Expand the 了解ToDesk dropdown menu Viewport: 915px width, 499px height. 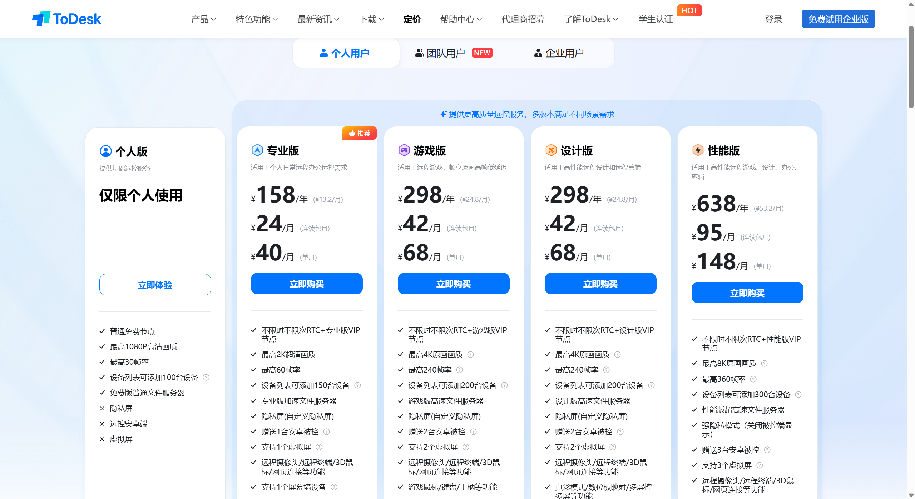pyautogui.click(x=591, y=19)
